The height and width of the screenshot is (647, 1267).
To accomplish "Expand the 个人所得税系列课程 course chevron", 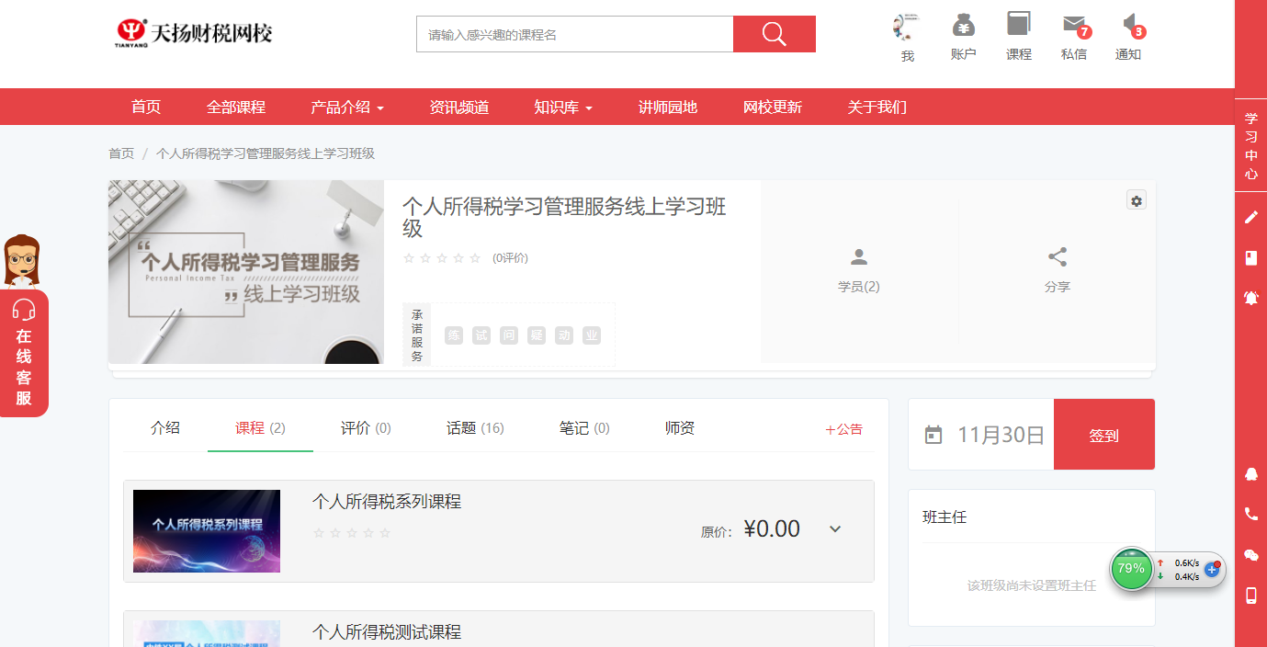I will (835, 529).
